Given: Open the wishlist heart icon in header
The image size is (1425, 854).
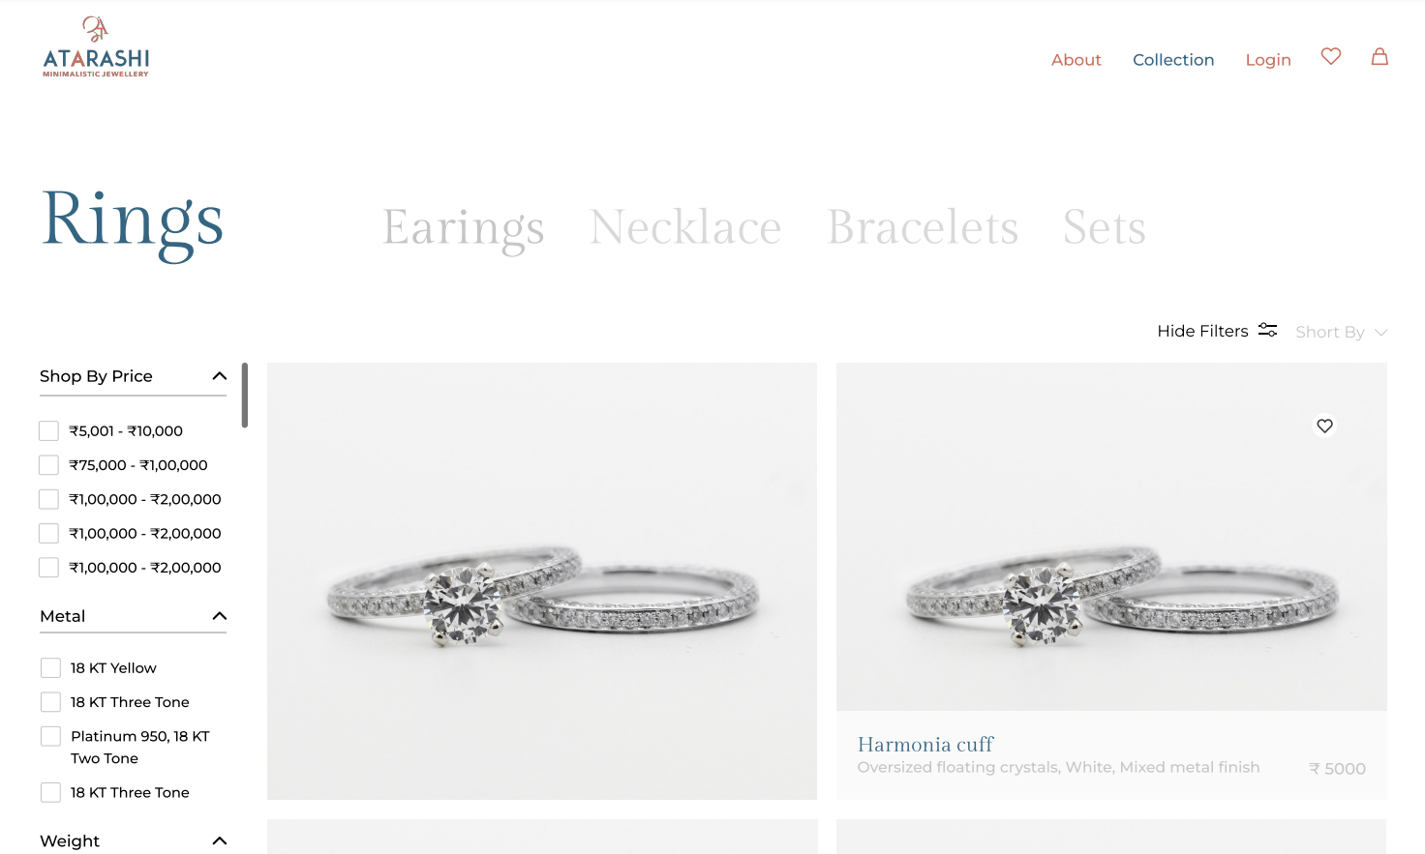Looking at the screenshot, I should point(1331,57).
